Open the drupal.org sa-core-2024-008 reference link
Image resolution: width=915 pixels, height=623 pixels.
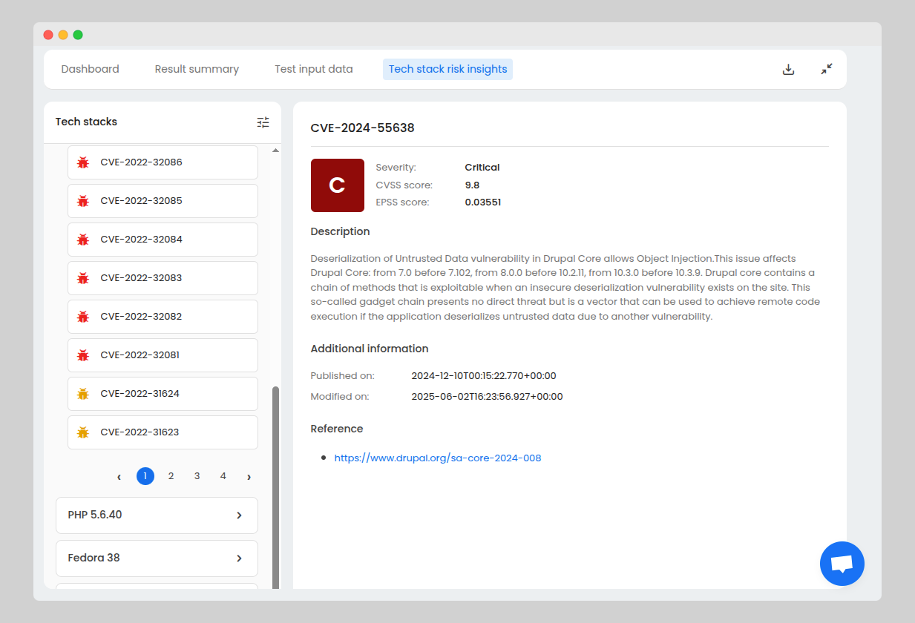point(437,458)
